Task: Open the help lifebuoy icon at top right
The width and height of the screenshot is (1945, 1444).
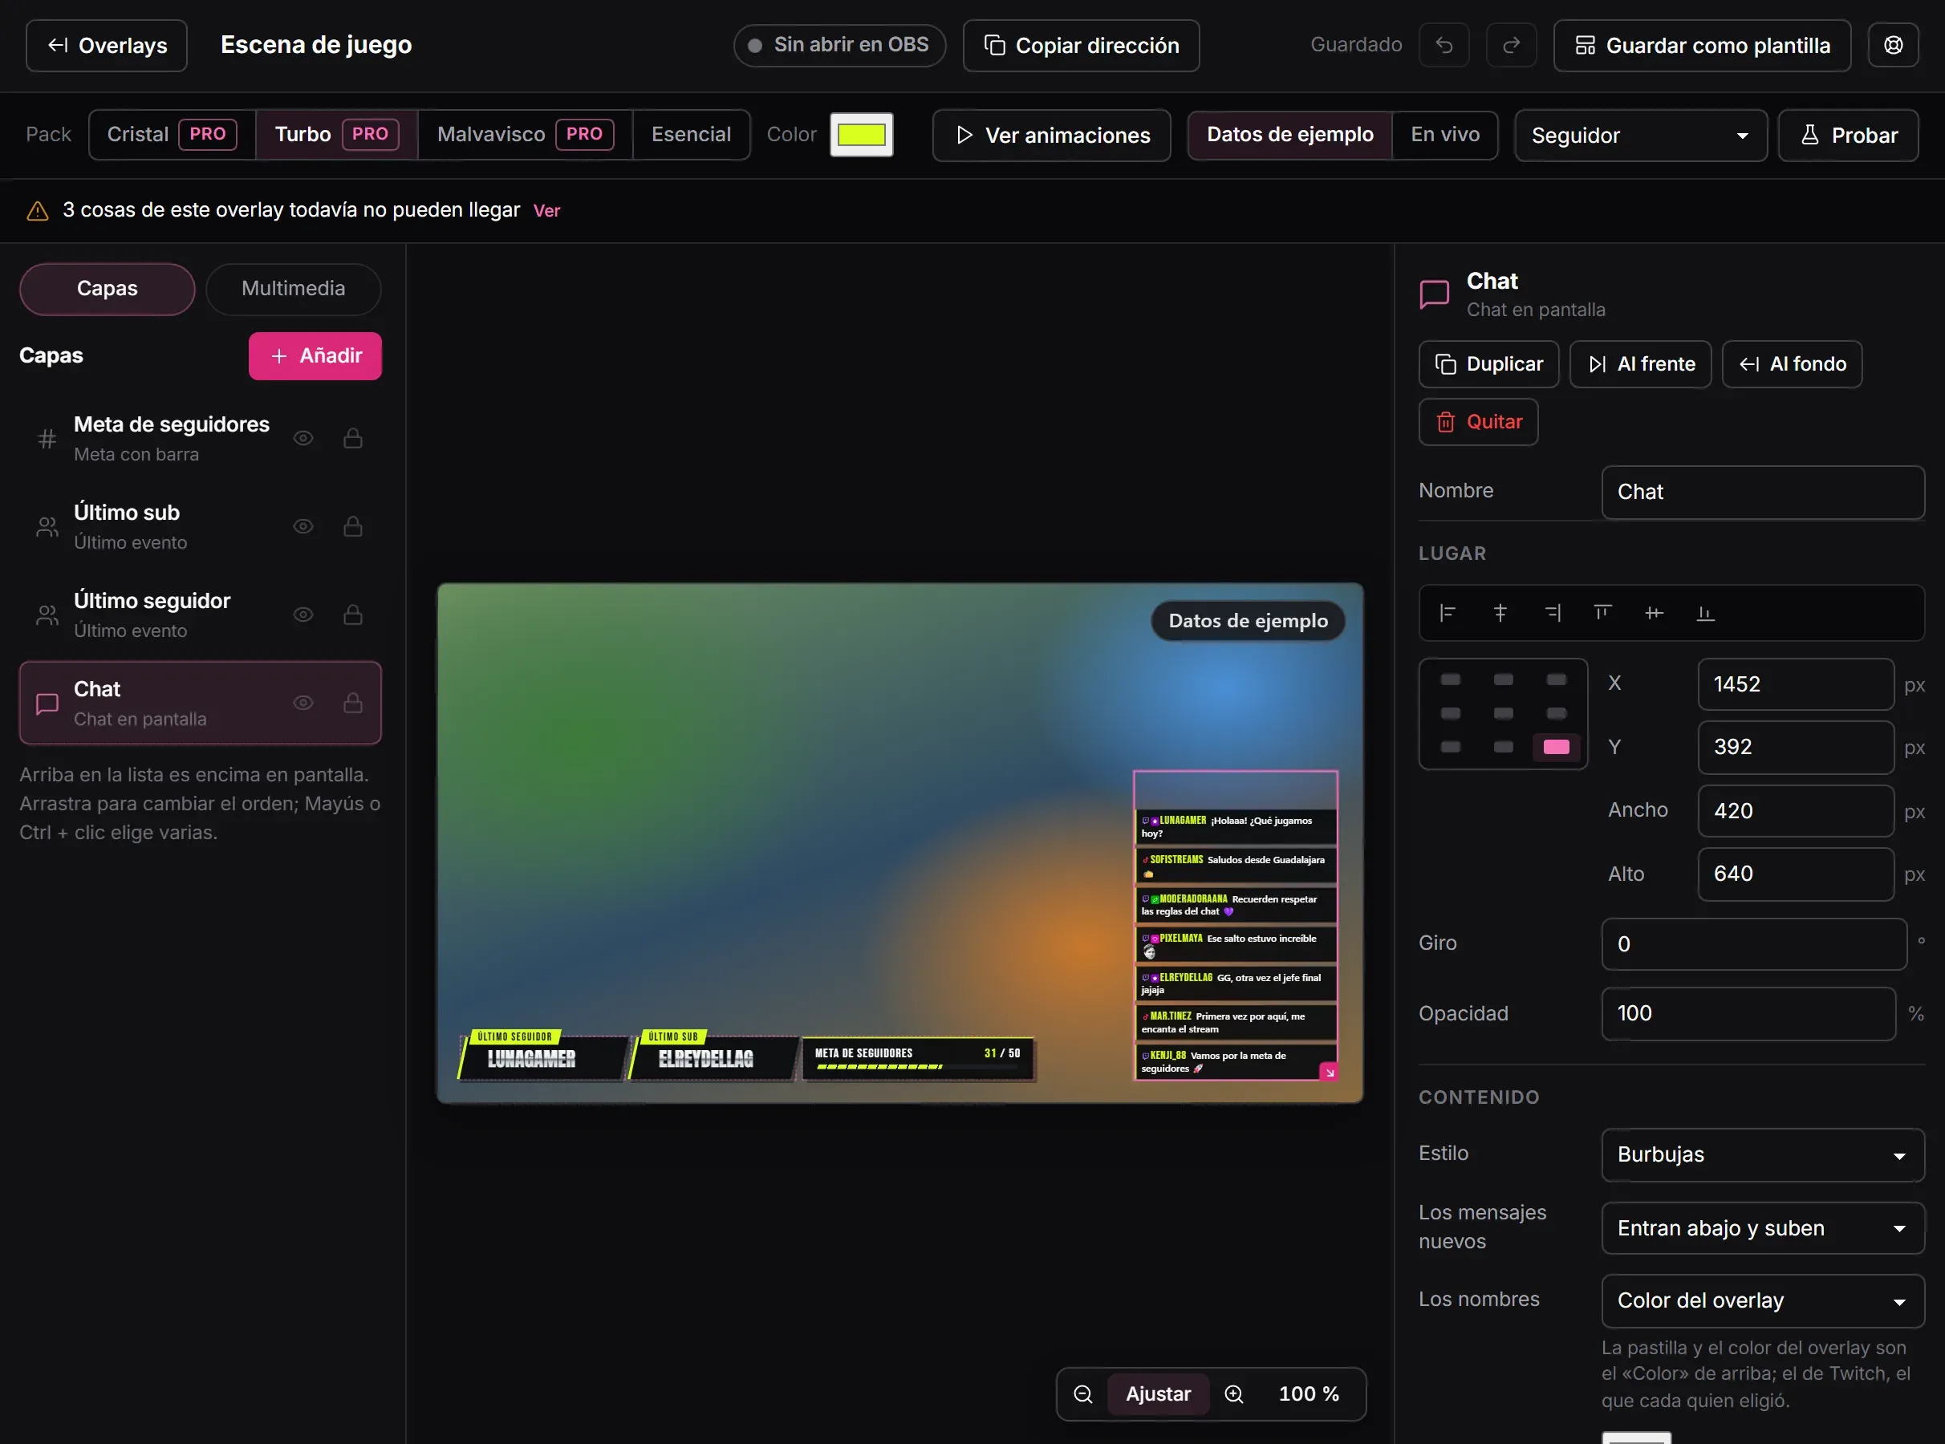Action: 1894,46
